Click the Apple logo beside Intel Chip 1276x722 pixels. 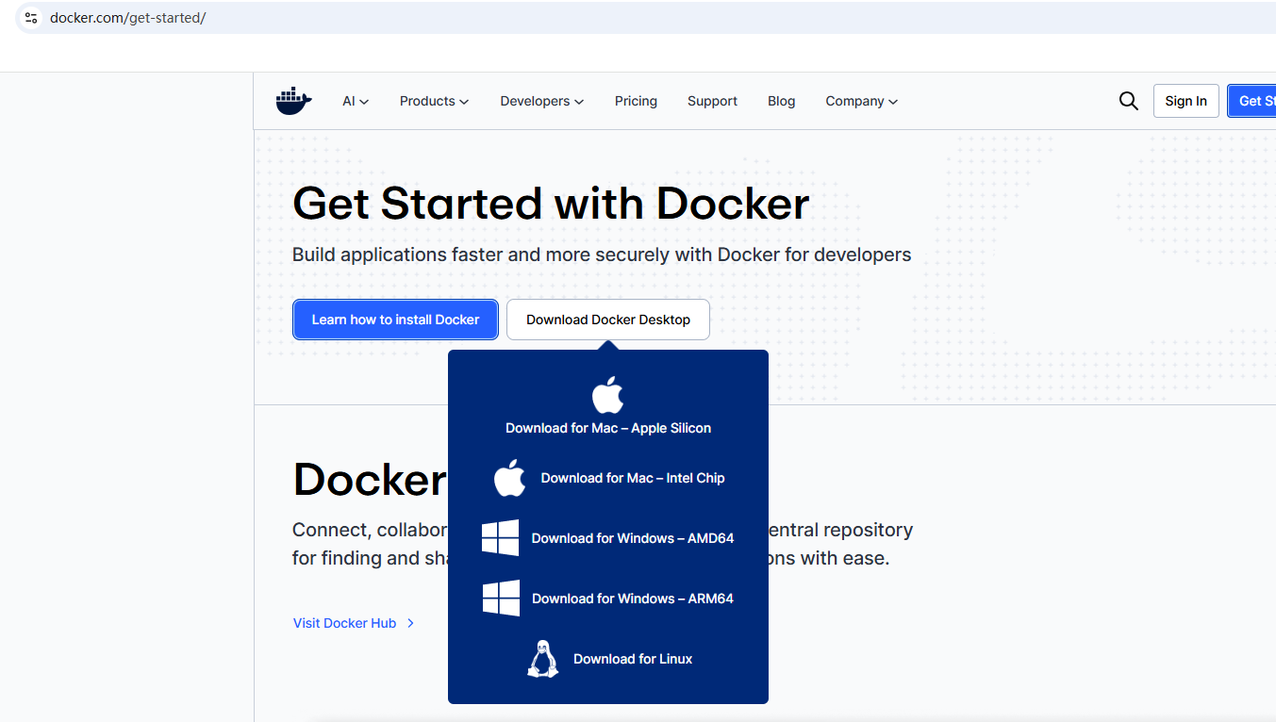click(x=510, y=478)
